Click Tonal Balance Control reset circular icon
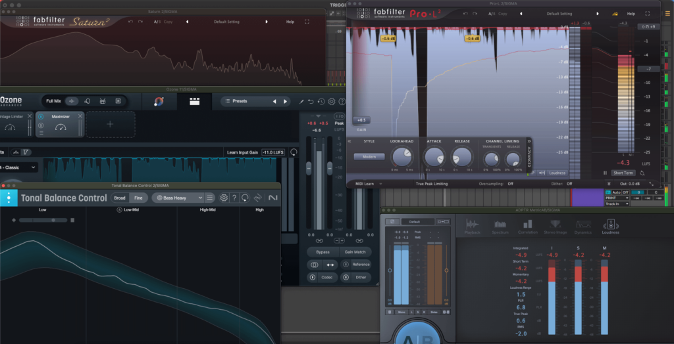 click(x=245, y=198)
